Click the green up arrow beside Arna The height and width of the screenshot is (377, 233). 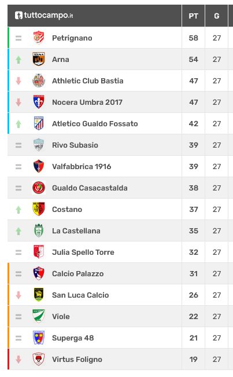tap(19, 60)
